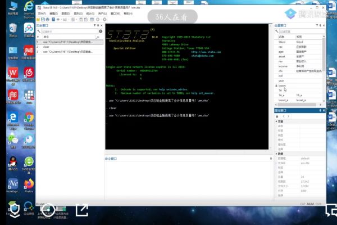Click the Do-file Editor toolbar icon

tap(73, 20)
